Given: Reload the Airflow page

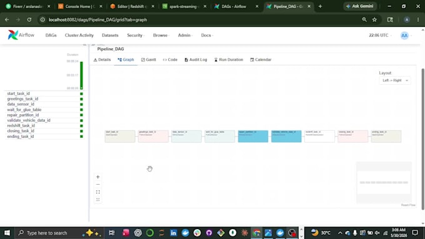Looking at the screenshot, I should pyautogui.click(x=29, y=20).
